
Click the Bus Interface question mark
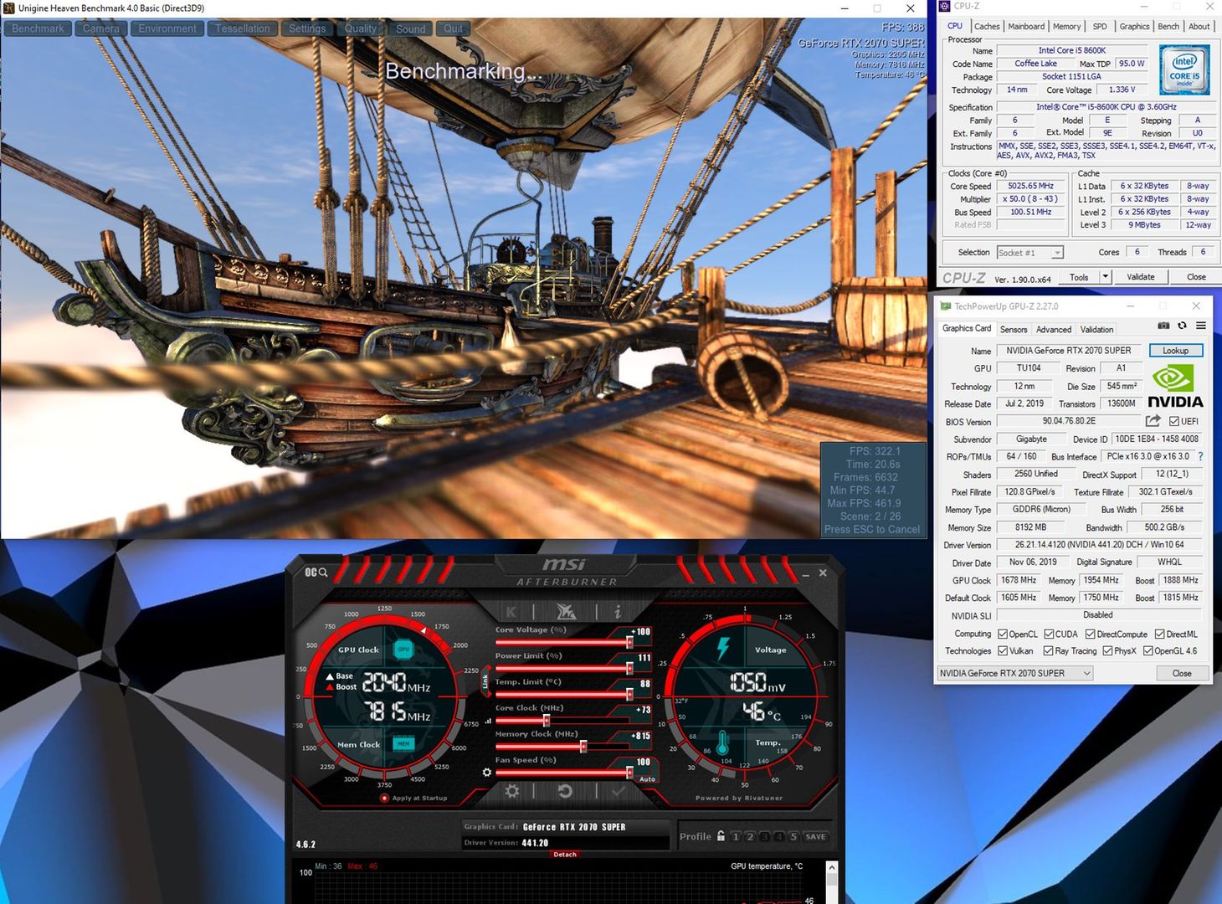[1200, 456]
